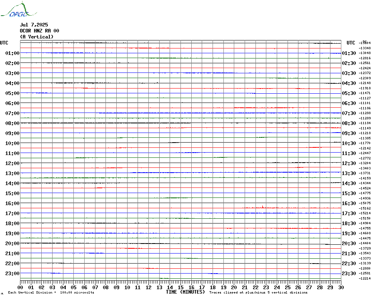The image size is (373, 298).
Task: Click the "Traces clipped at plus/minus 5 vertical divisions" note
Action: (x=258, y=292)
